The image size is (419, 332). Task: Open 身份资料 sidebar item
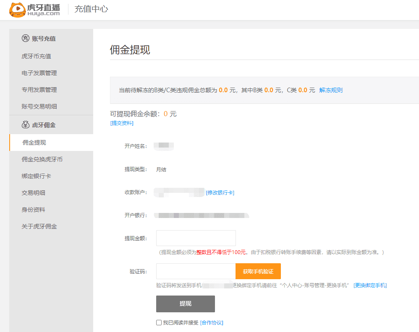(x=33, y=210)
